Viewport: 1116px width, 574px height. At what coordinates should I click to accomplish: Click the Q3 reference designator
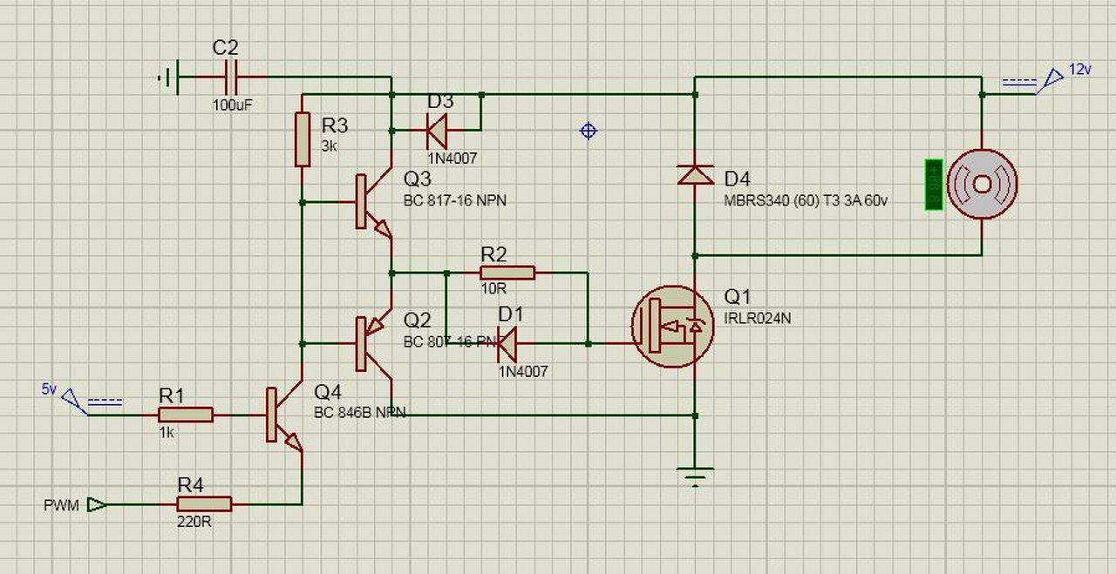pos(418,179)
